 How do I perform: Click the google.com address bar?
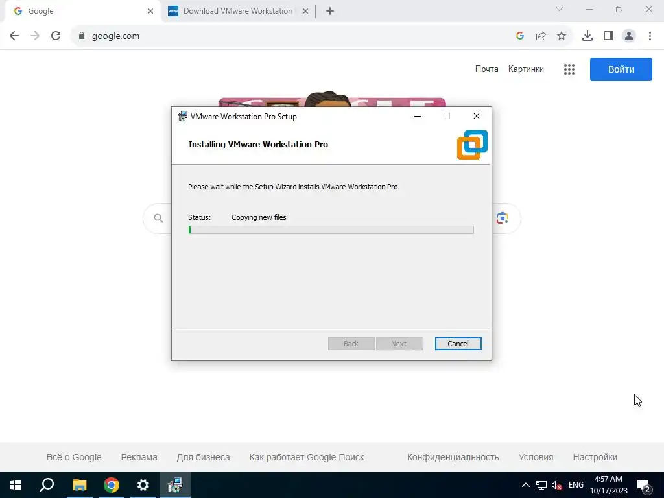(x=296, y=36)
